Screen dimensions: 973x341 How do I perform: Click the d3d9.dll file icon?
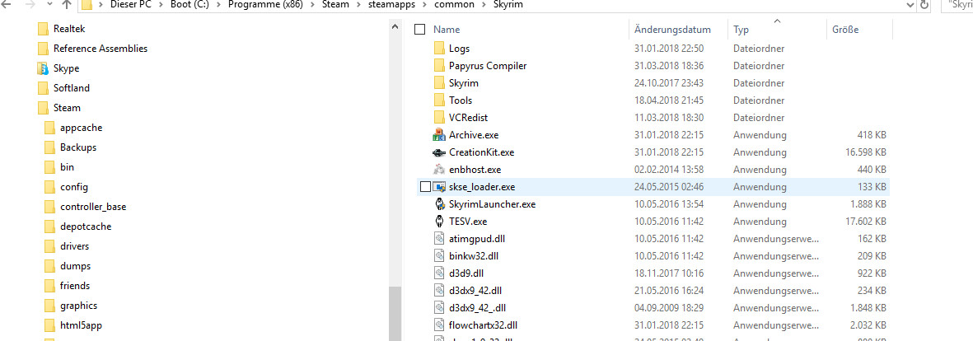[x=438, y=273]
